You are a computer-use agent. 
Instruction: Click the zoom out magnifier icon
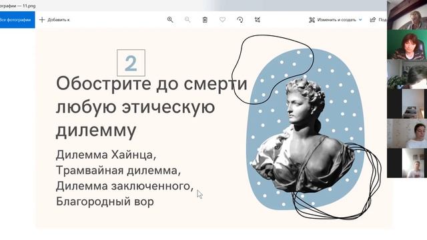pyautogui.click(x=187, y=19)
